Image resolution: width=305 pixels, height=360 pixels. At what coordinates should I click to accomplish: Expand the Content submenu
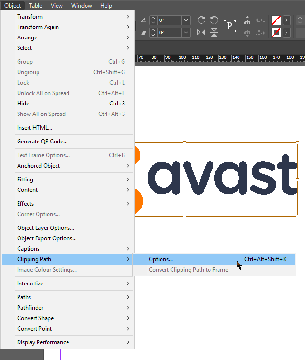pos(67,190)
